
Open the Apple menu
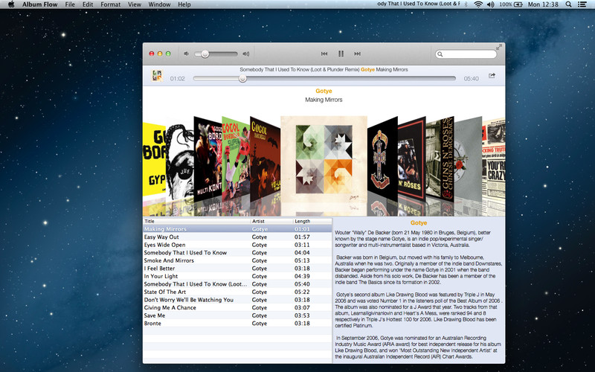pos(11,4)
